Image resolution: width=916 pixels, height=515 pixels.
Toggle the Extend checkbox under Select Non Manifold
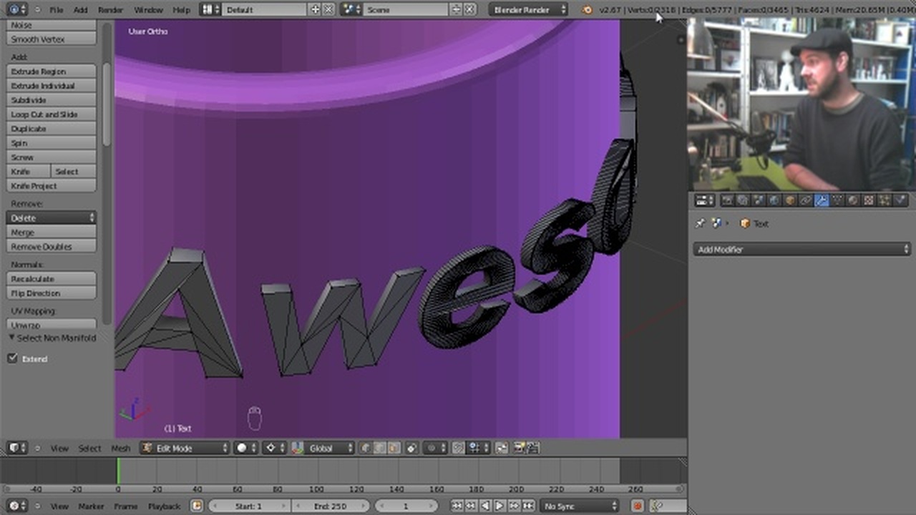(12, 358)
